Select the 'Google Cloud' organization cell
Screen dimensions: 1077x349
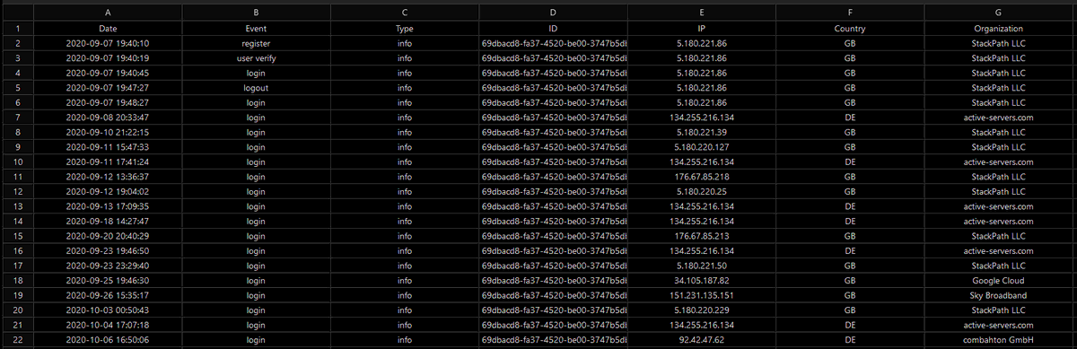998,280
